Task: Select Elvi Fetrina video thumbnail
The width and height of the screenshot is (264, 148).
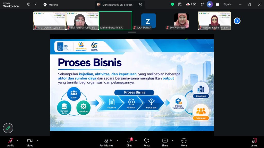Action: click(82, 21)
